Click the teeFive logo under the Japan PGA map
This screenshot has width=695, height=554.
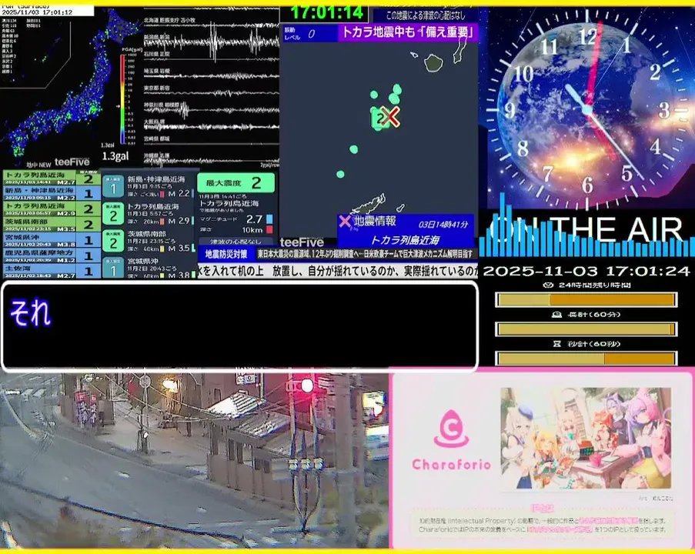(72, 162)
